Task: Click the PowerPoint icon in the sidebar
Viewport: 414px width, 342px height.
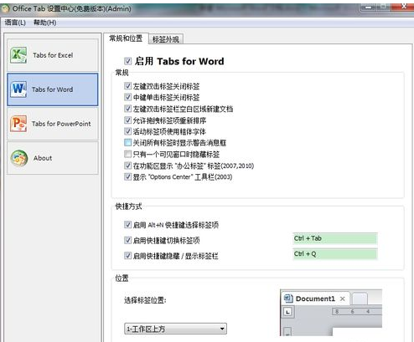Action: tap(18, 124)
